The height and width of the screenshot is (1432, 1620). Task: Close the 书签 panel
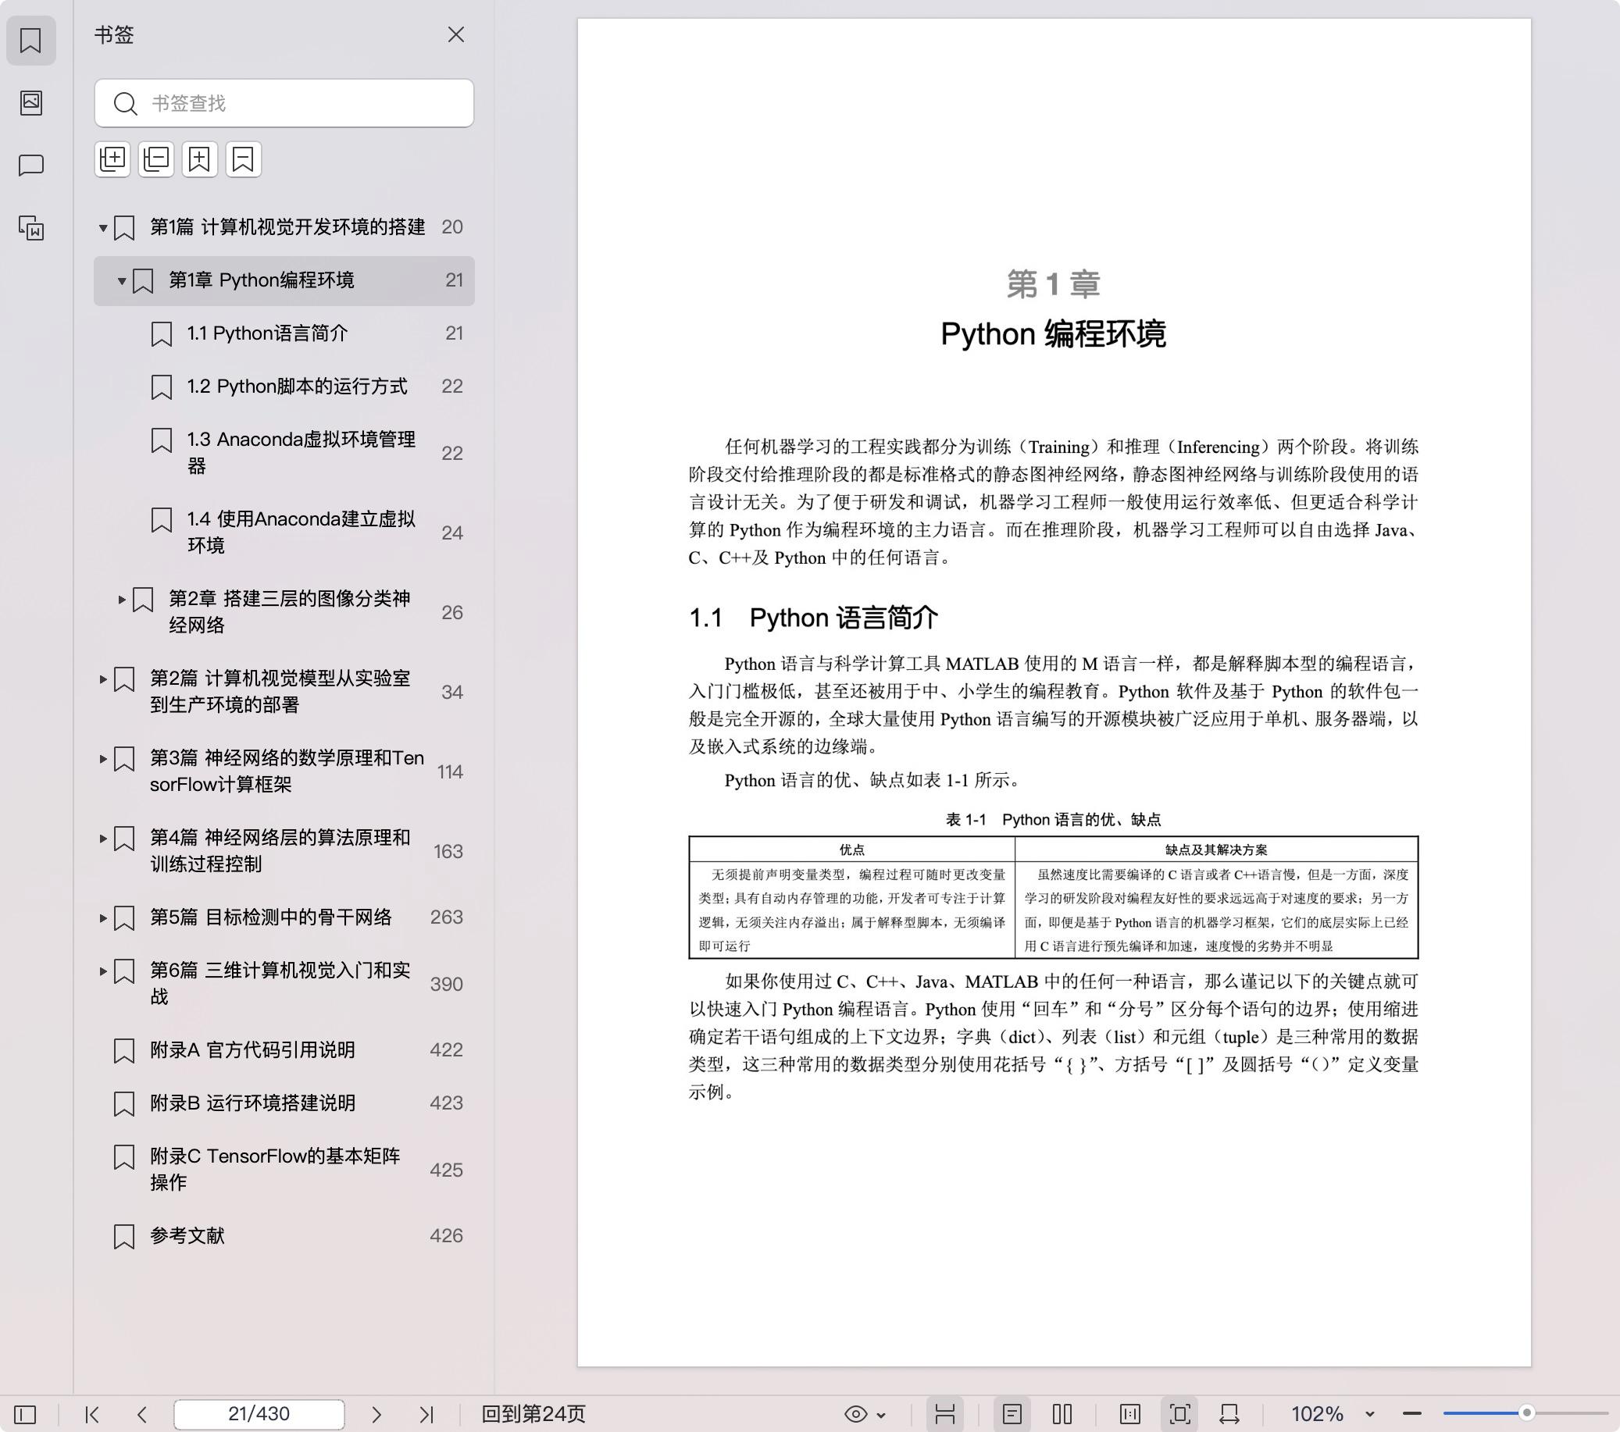click(x=455, y=34)
